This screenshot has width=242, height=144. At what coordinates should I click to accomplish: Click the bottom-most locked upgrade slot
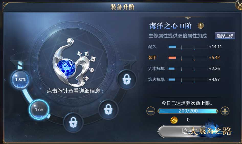coord(73,122)
